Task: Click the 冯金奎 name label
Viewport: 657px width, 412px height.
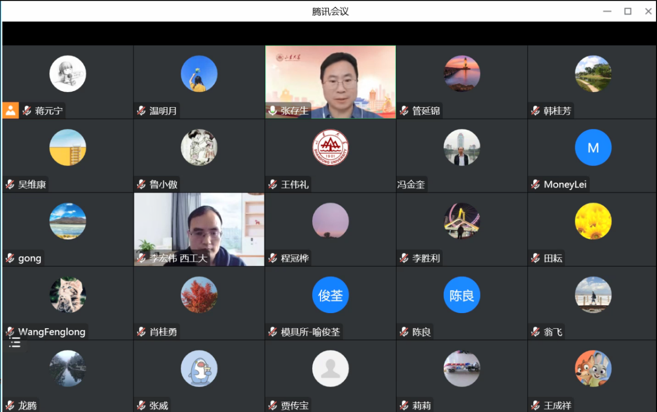Action: (411, 184)
